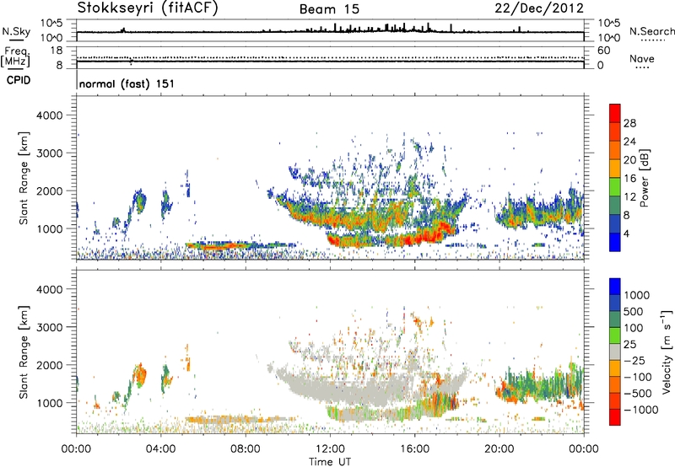The image size is (675, 467).
Task: Click the '12:00' time axis label
Action: pyautogui.click(x=330, y=449)
